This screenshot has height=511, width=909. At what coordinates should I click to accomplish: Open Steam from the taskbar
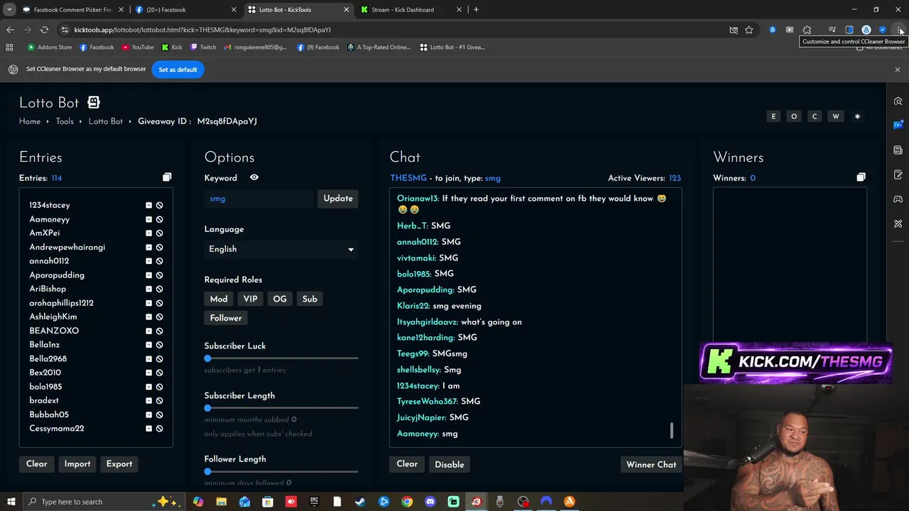pos(360,502)
